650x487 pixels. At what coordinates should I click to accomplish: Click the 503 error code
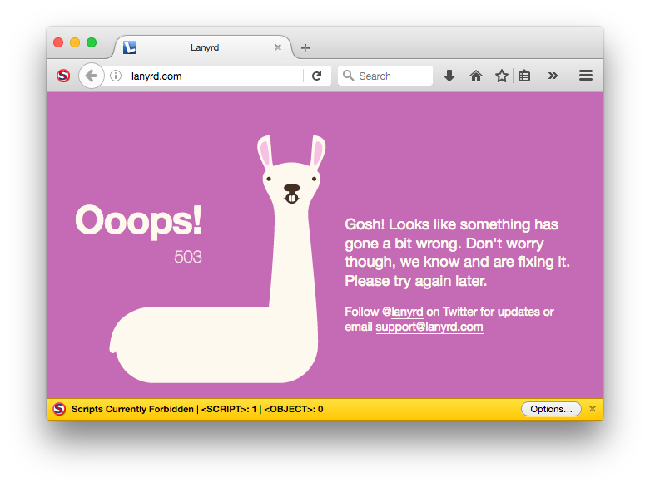tap(188, 257)
